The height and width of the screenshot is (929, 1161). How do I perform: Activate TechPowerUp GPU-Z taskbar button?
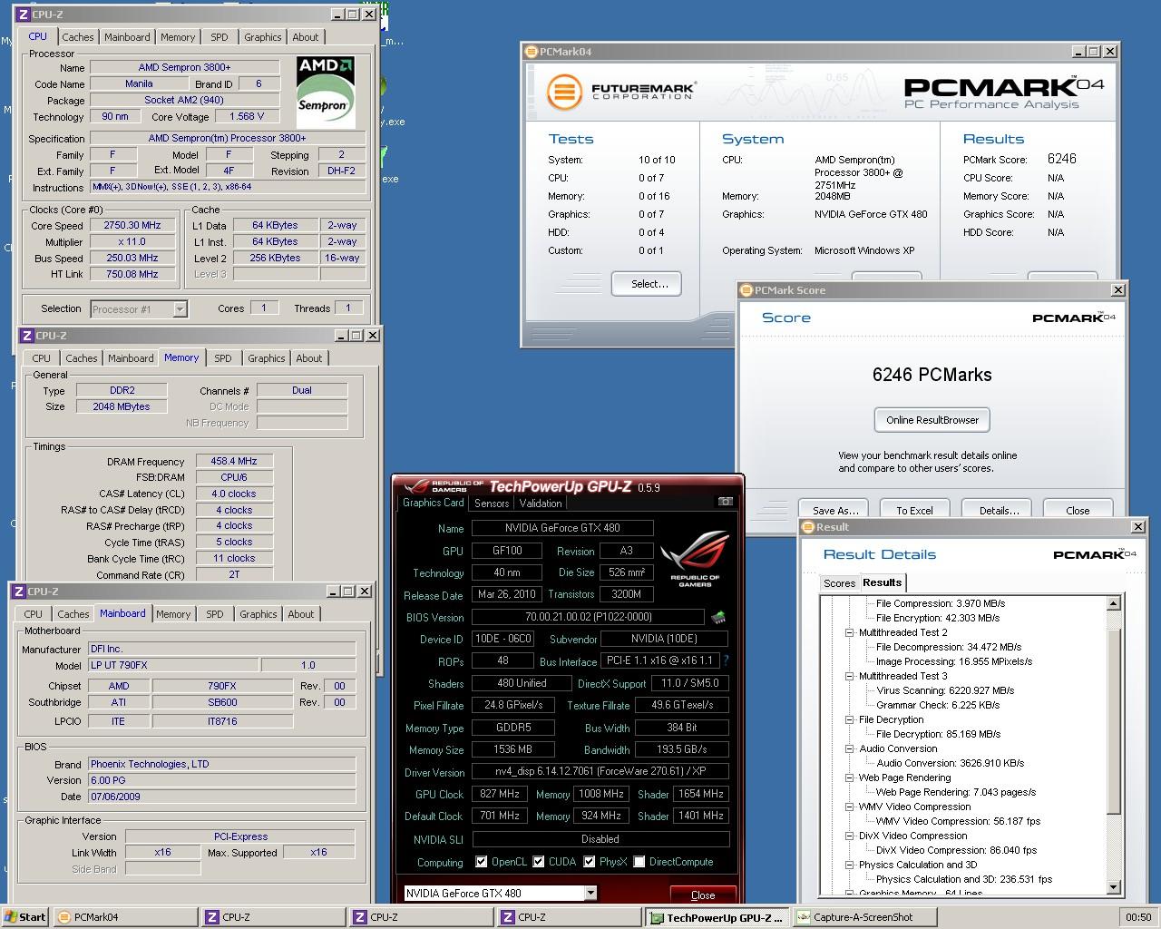click(x=717, y=917)
